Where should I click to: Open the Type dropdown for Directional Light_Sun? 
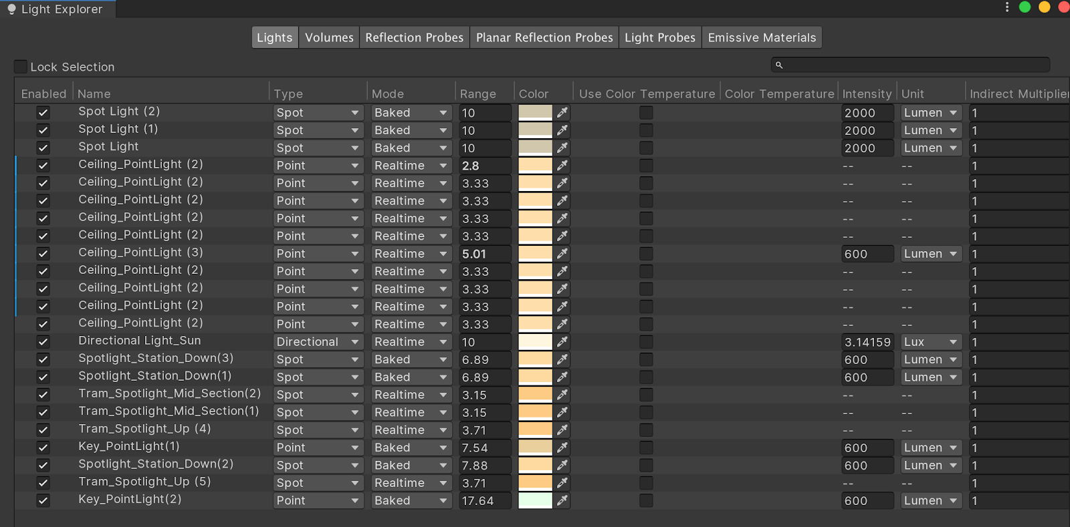coord(318,341)
